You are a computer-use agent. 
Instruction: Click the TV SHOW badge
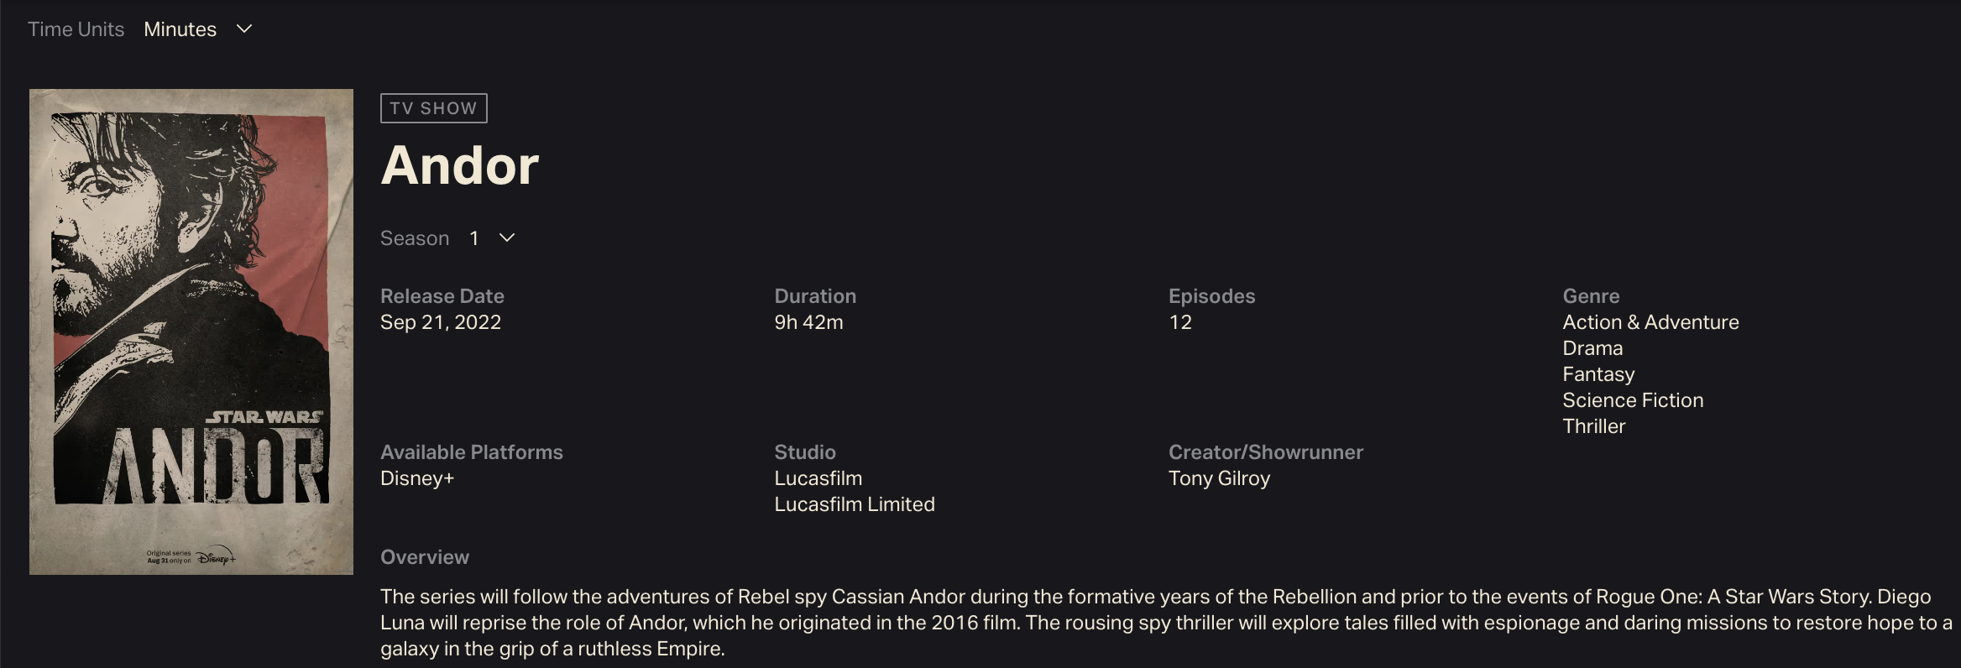(433, 108)
